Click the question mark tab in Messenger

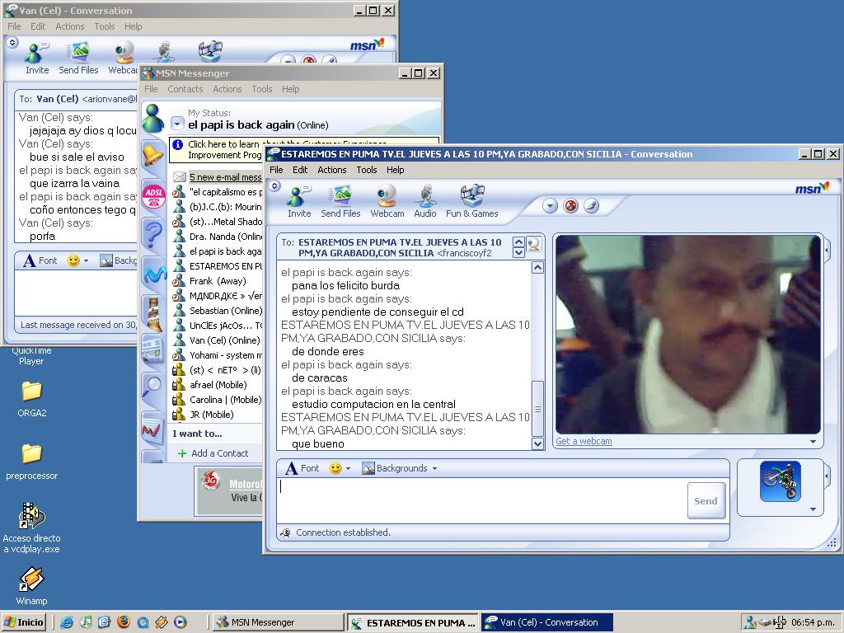[152, 235]
